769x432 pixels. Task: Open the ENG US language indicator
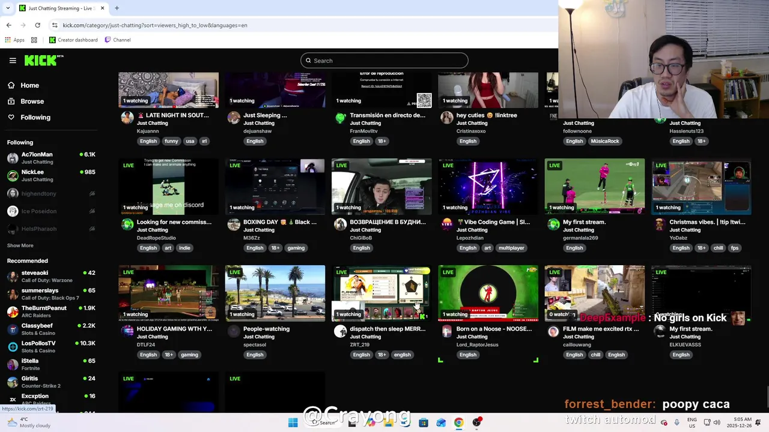tap(692, 422)
